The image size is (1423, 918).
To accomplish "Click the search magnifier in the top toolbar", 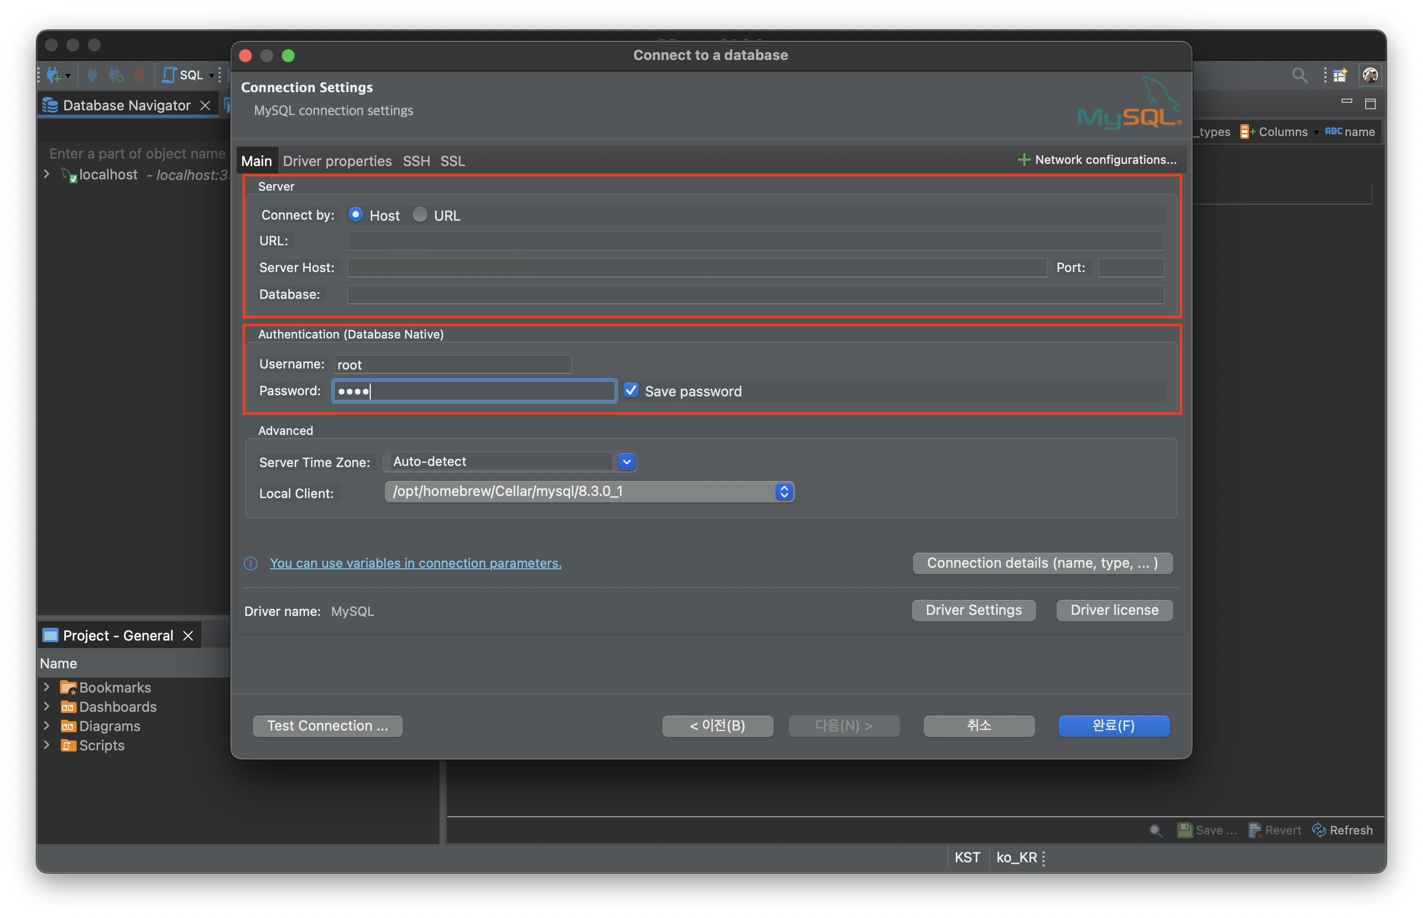I will (1299, 75).
